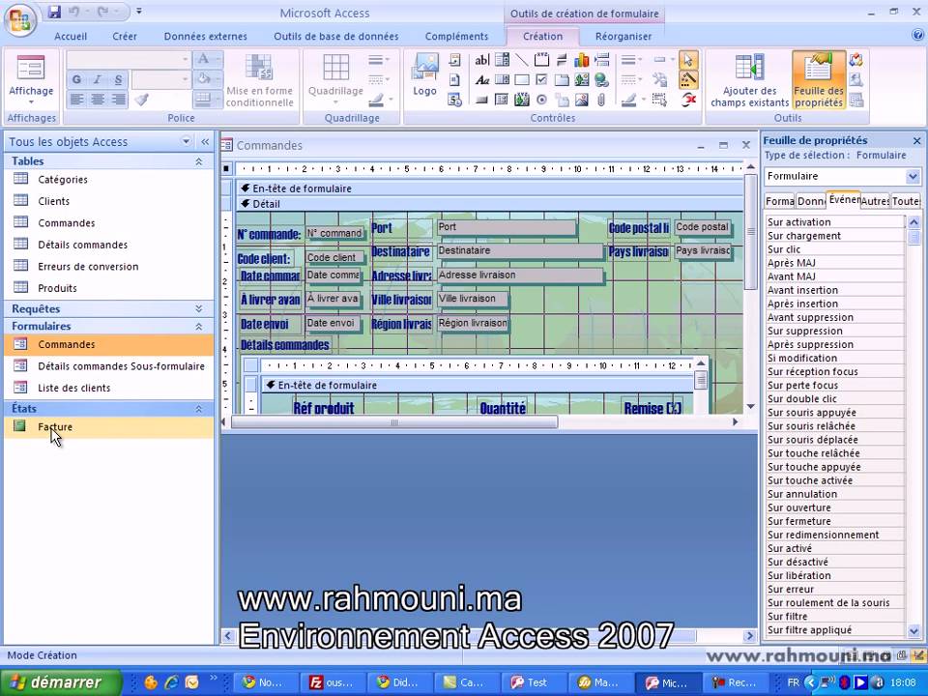Click the Option Group (xyz frame) tool

click(541, 60)
